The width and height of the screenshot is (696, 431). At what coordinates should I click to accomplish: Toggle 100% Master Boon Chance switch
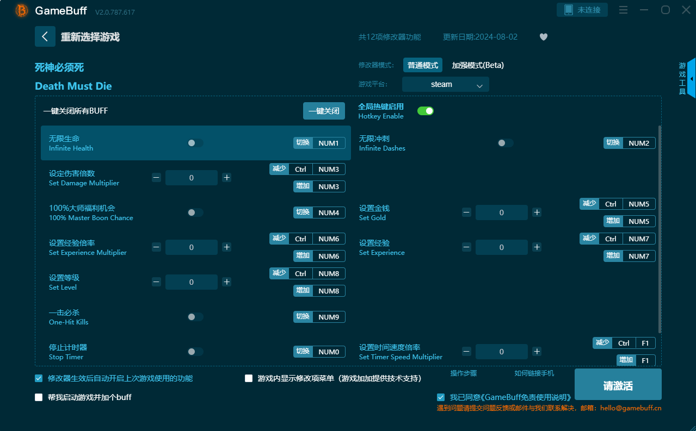(195, 213)
